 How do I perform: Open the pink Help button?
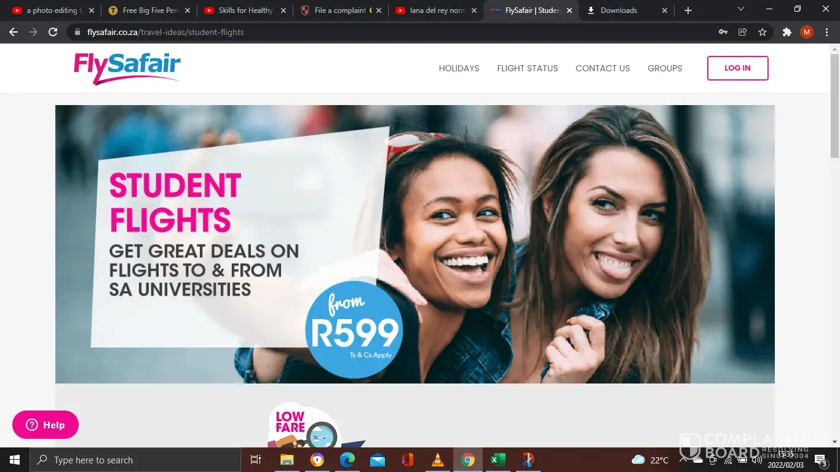(x=46, y=425)
